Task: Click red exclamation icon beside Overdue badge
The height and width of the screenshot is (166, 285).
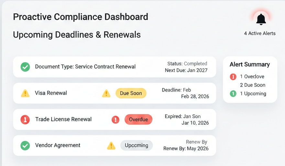Action: [x=115, y=120]
